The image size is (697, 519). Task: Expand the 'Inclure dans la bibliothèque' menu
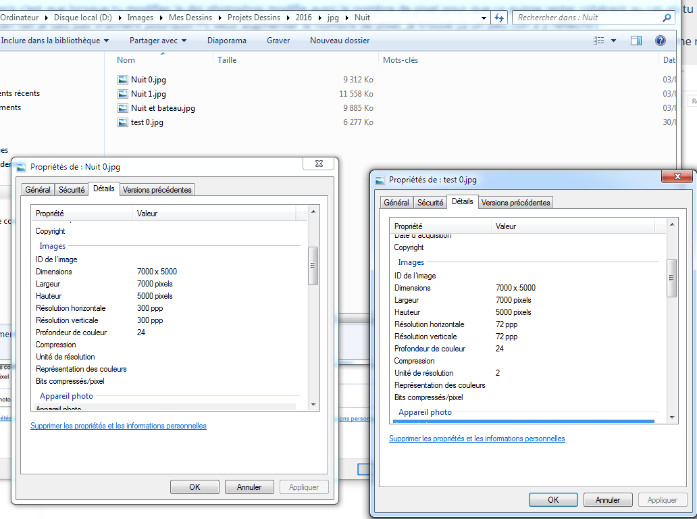[55, 41]
